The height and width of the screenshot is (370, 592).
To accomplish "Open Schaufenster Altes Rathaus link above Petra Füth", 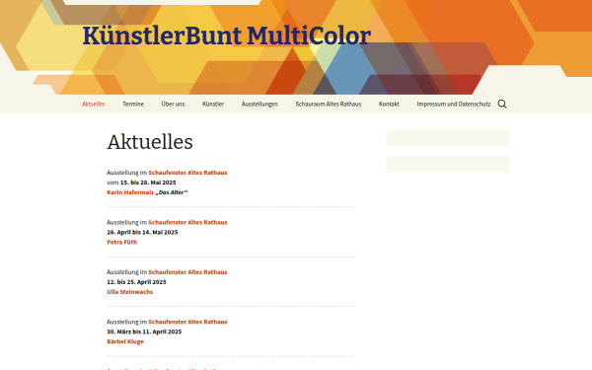I will 187,222.
